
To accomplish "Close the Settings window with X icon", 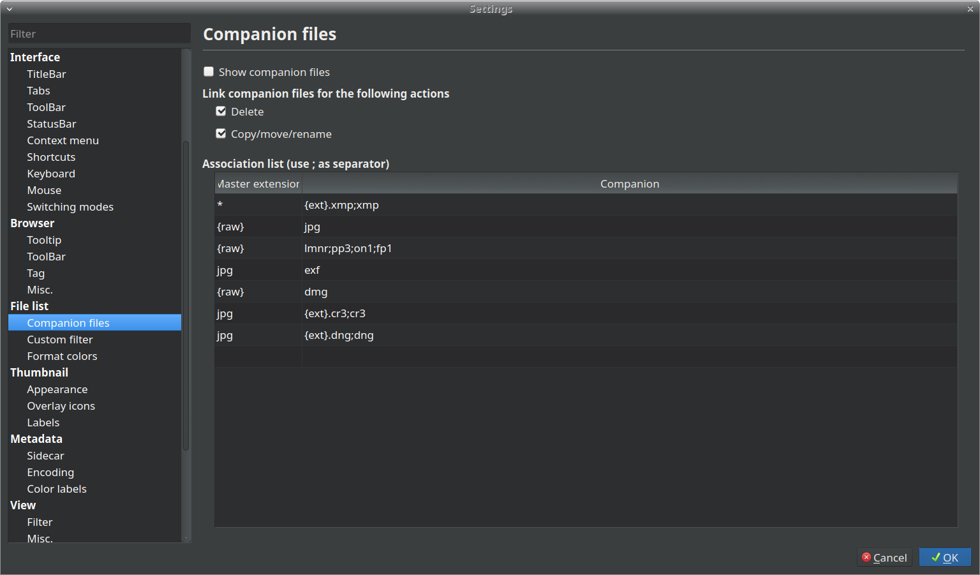I will point(970,9).
